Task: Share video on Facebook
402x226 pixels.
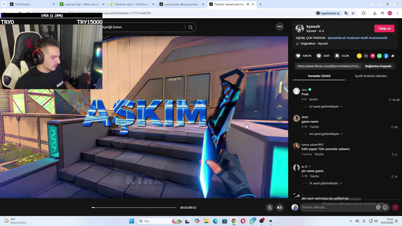Action: click(386, 56)
